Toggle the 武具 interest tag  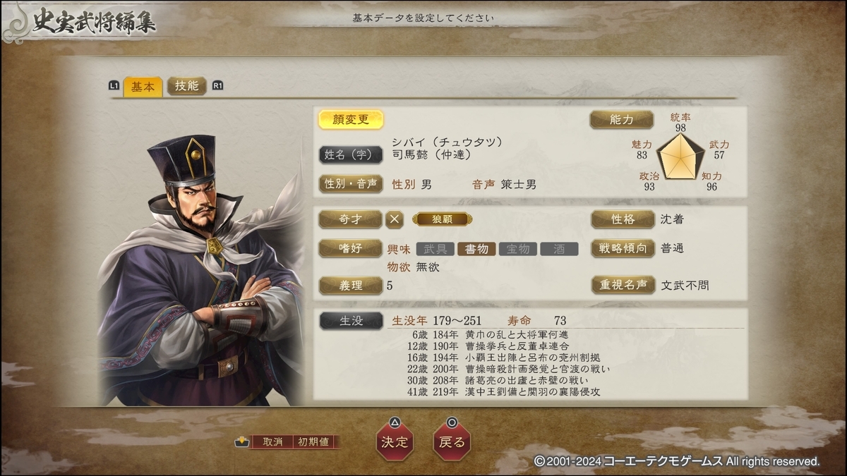click(x=435, y=249)
